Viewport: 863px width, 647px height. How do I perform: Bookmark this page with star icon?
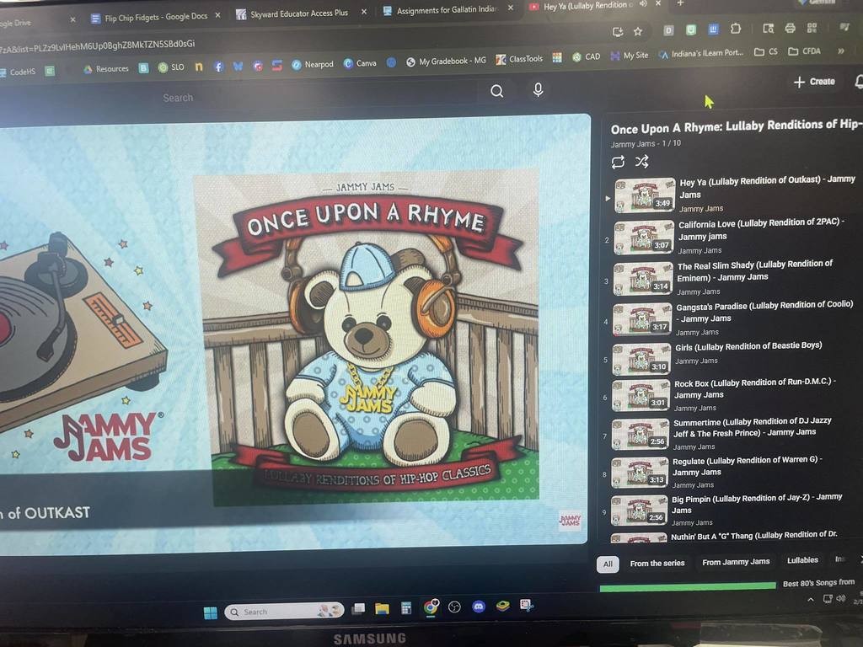pos(638,31)
